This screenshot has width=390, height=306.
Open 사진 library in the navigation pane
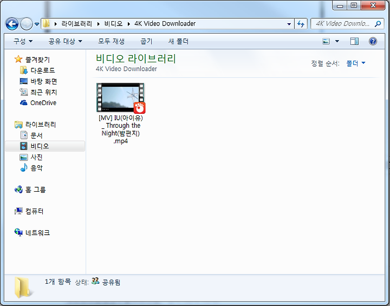point(36,157)
